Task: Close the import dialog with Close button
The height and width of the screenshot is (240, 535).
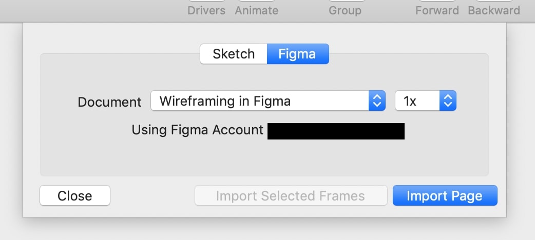Action: (x=75, y=195)
